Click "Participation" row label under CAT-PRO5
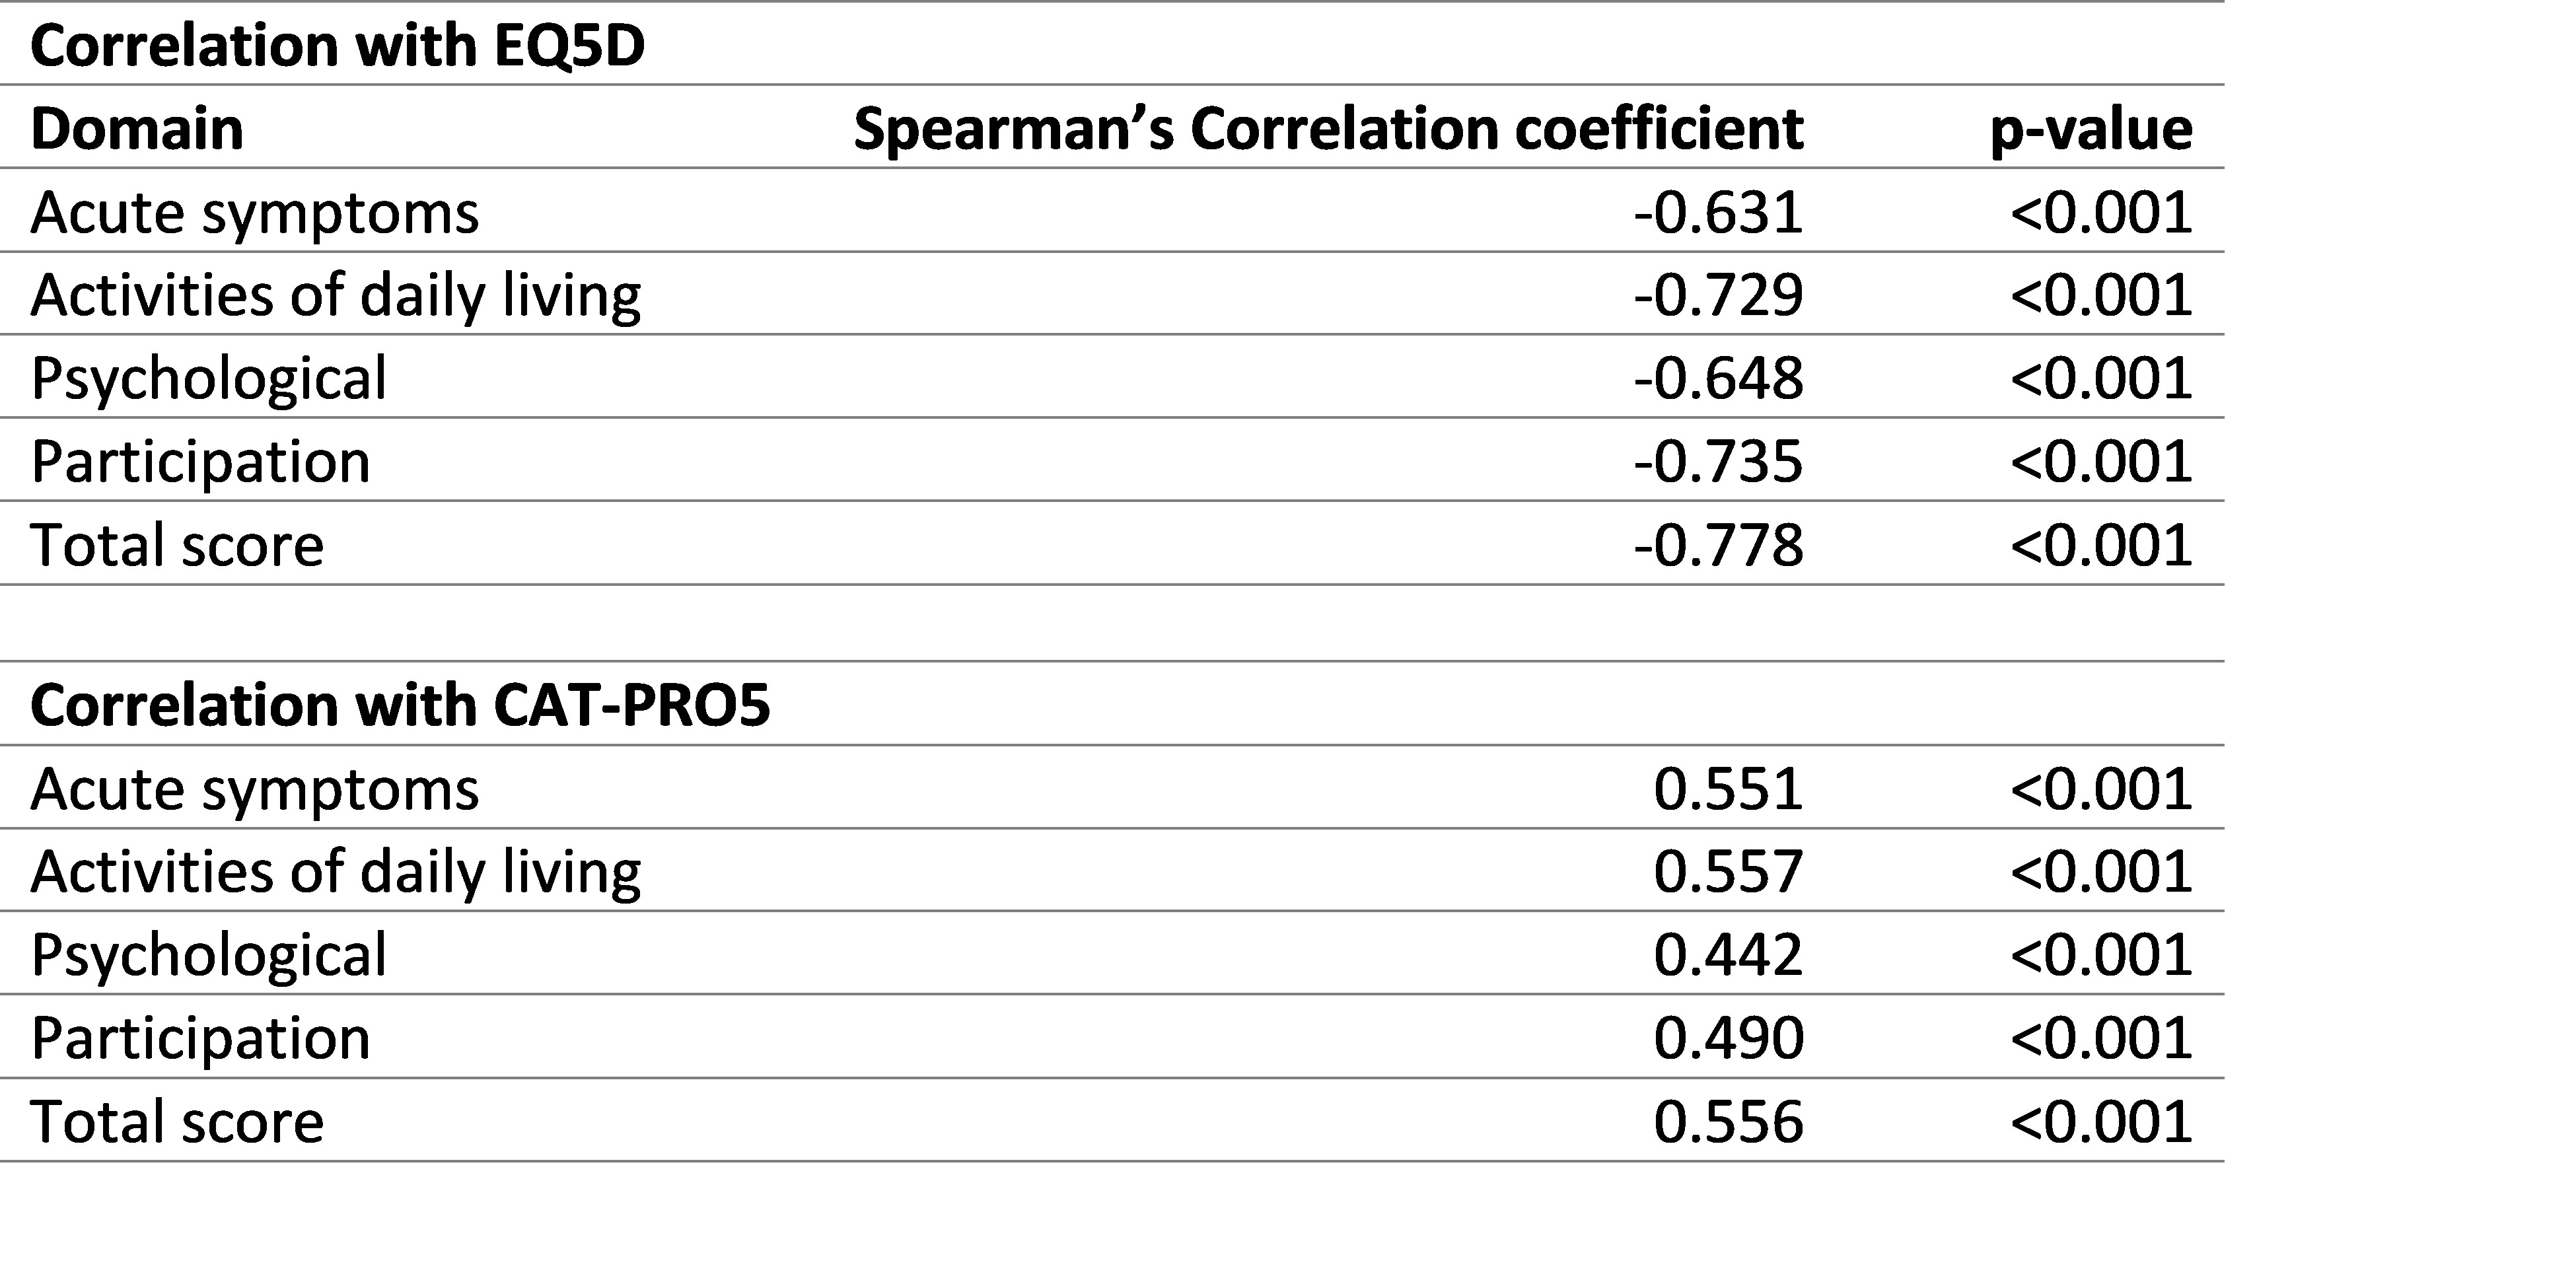Image resolution: width=2576 pixels, height=1288 pixels. 200,1038
